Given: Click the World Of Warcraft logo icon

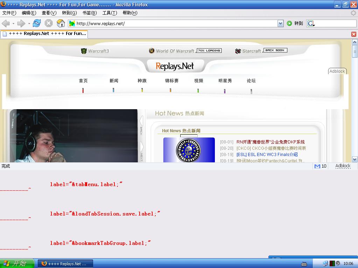Looking at the screenshot, I should (x=152, y=51).
